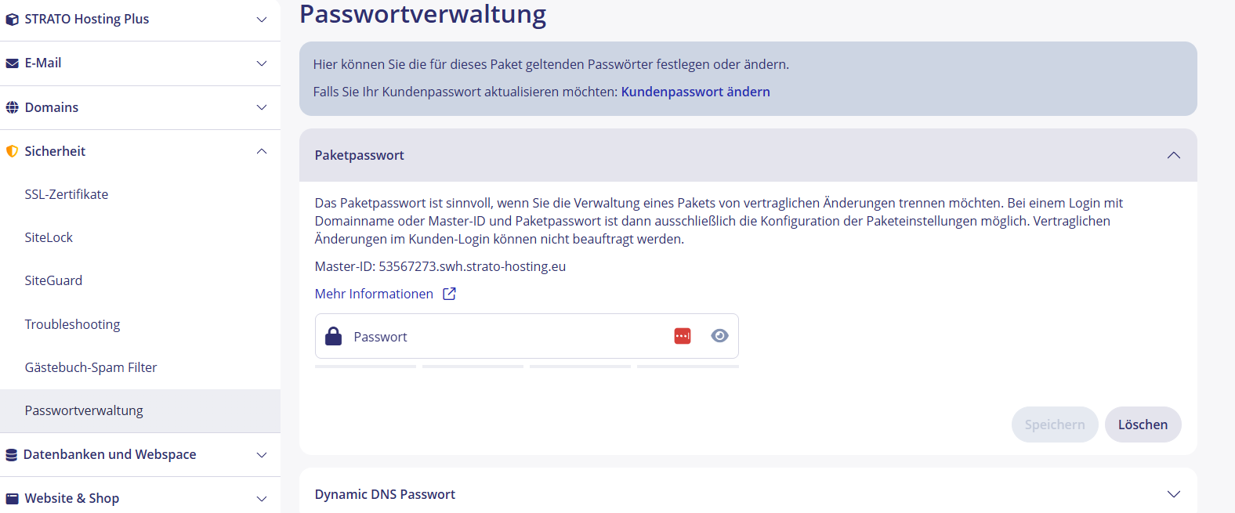Viewport: 1235px width, 513px height.
Task: Open SSL-Zertifikate in the sidebar
Action: pyautogui.click(x=67, y=194)
